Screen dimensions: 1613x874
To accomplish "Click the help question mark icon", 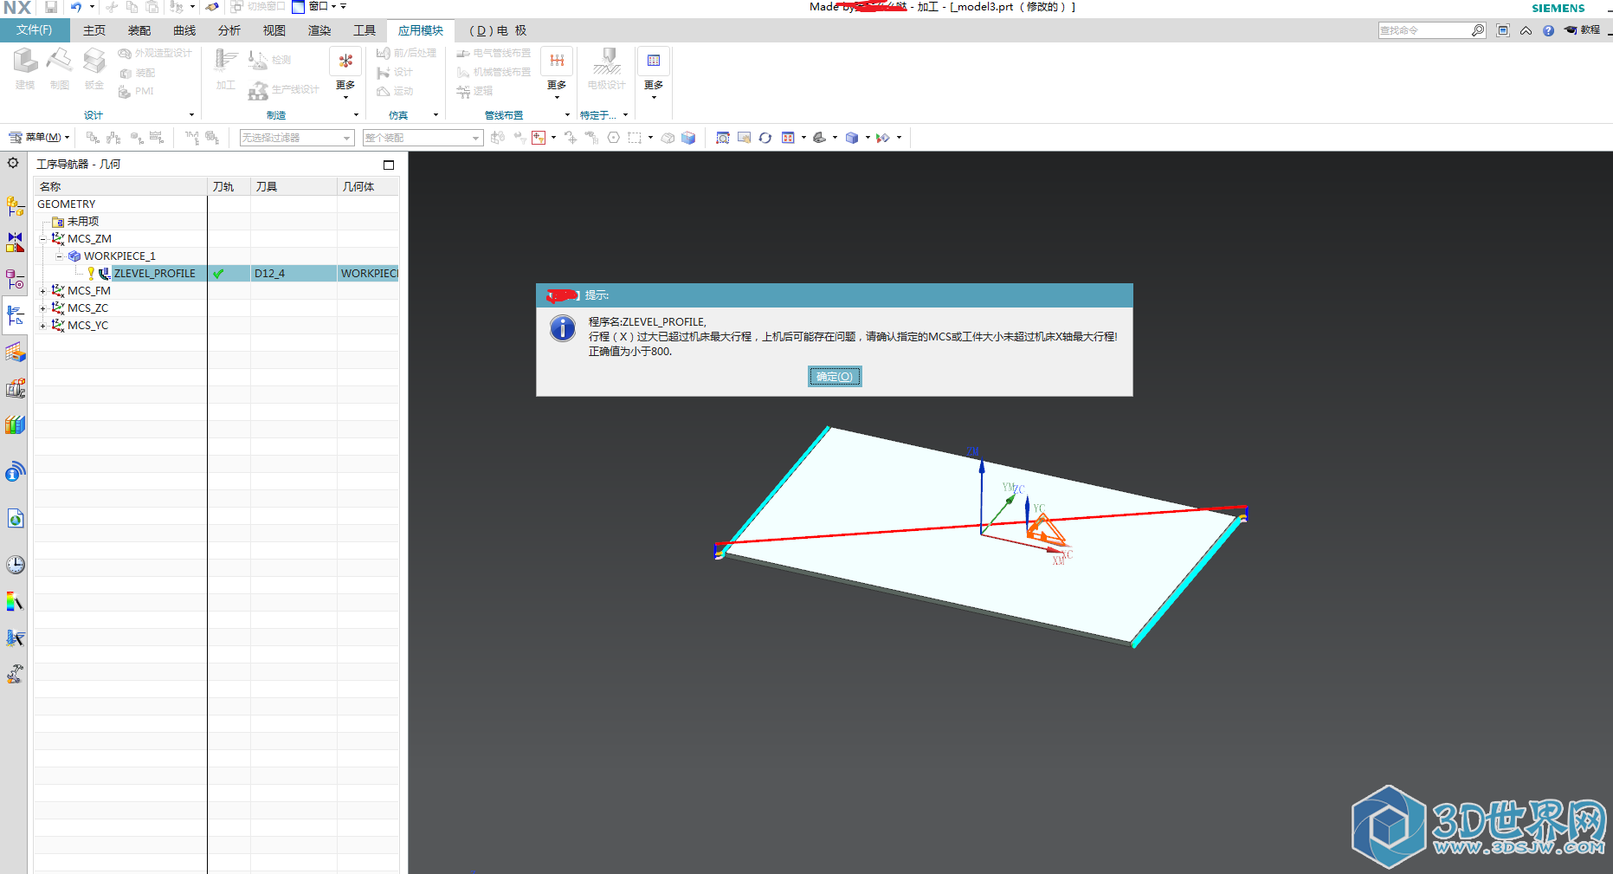I will pos(1548,30).
